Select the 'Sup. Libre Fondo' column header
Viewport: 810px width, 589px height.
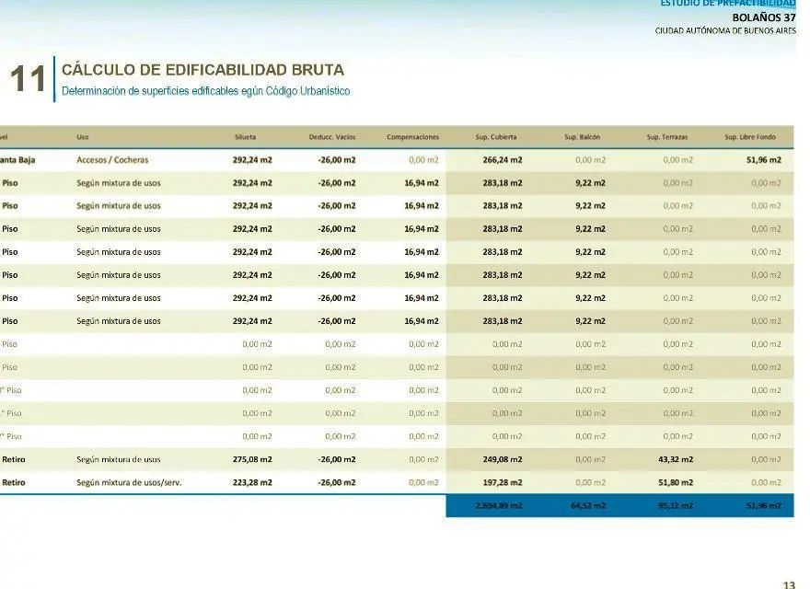point(750,137)
